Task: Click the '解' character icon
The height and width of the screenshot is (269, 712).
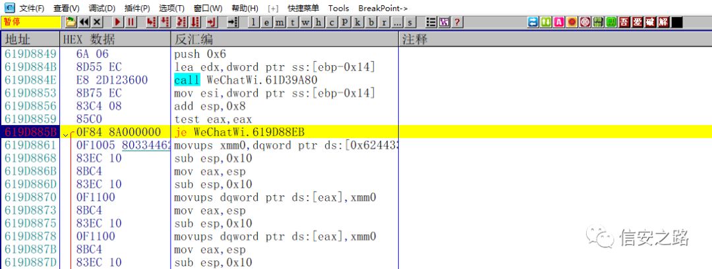Action: click(x=664, y=22)
